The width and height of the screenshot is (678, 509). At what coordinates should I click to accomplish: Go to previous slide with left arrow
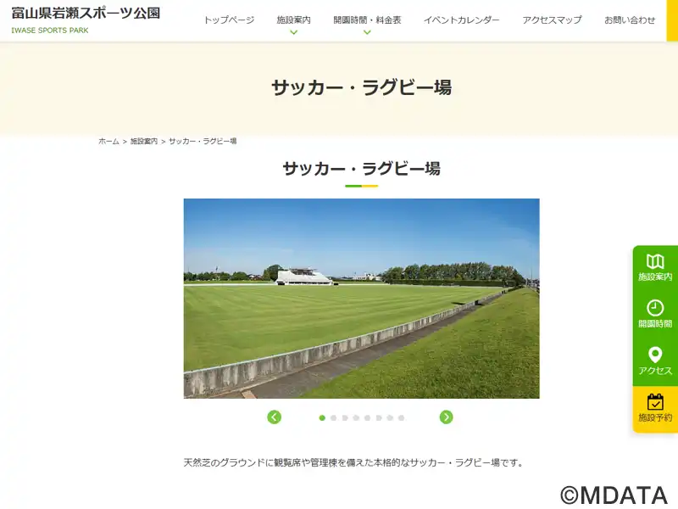274,417
